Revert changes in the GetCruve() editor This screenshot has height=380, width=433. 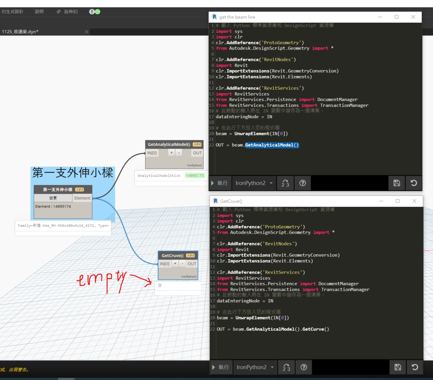(x=415, y=367)
